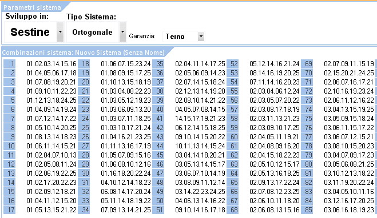Select combination 09.10.14.16.17.18

coord(200,210)
